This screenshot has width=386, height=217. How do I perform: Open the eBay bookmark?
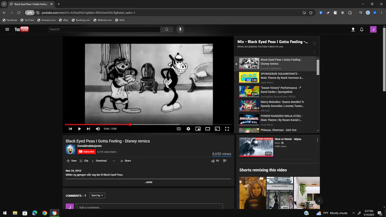coord(63,20)
